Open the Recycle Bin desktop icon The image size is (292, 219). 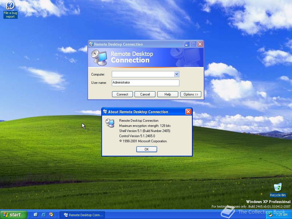tap(278, 190)
